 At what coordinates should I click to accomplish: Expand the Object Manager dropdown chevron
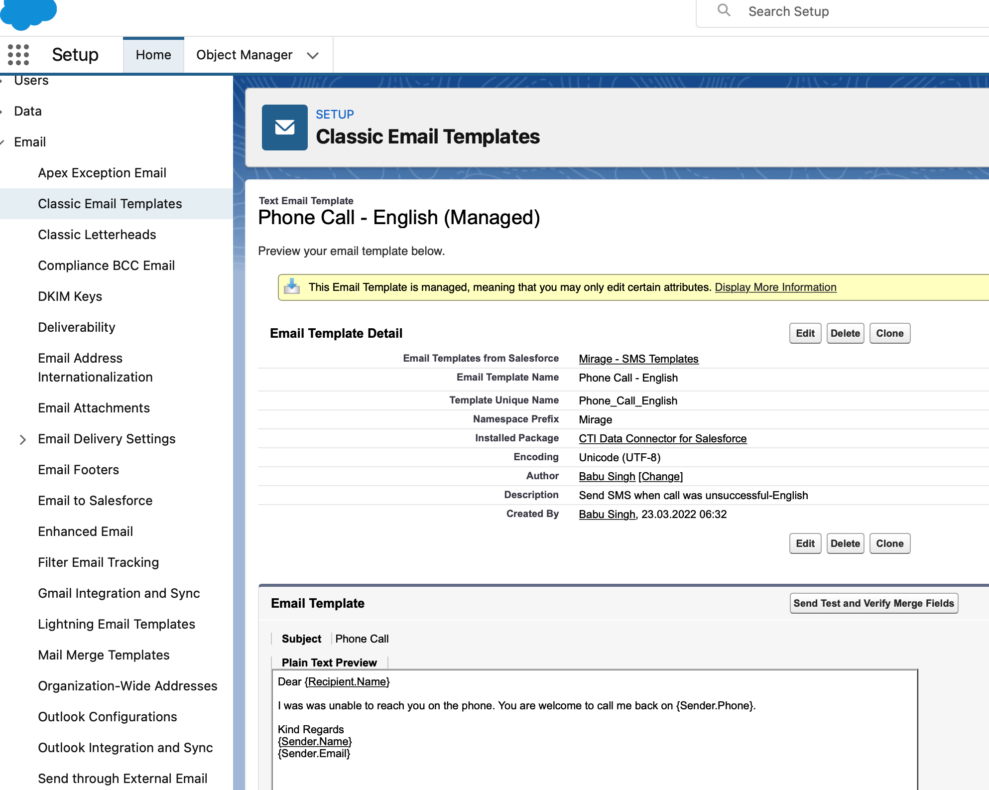click(x=313, y=56)
